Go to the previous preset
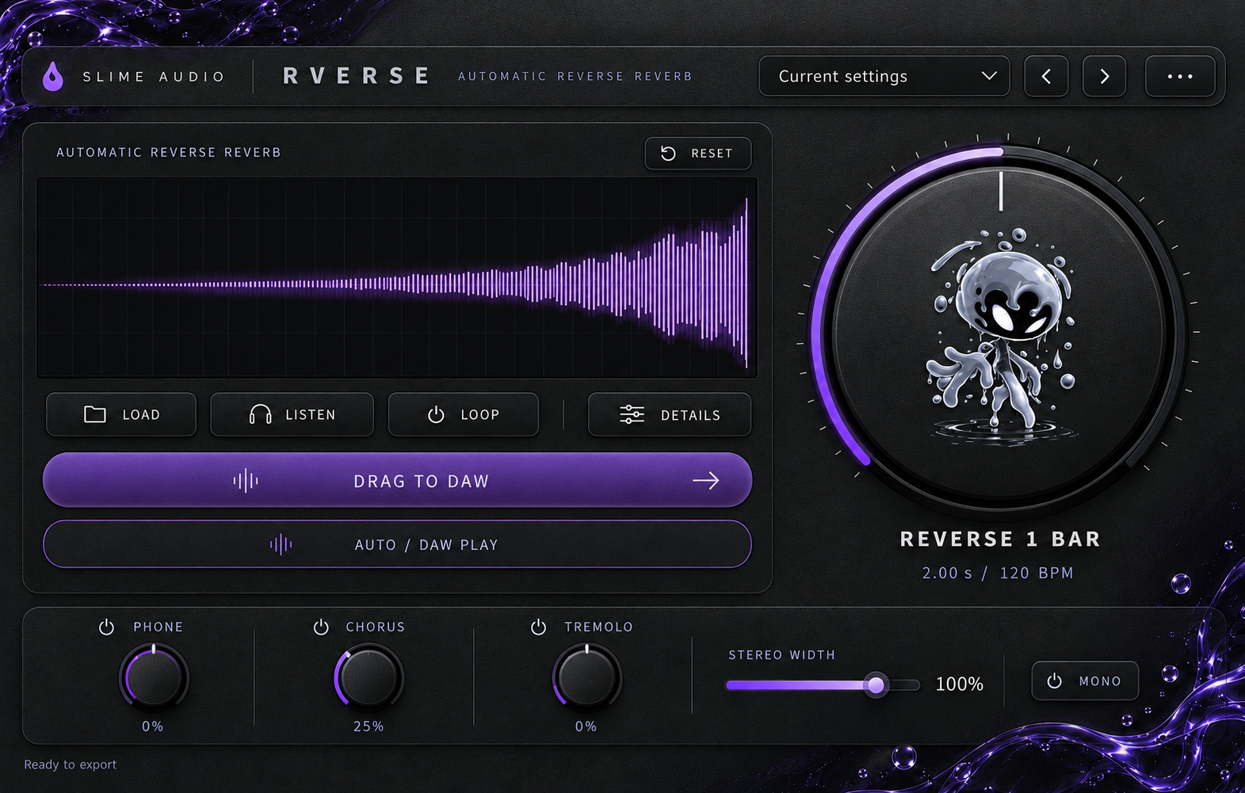 coord(1046,76)
